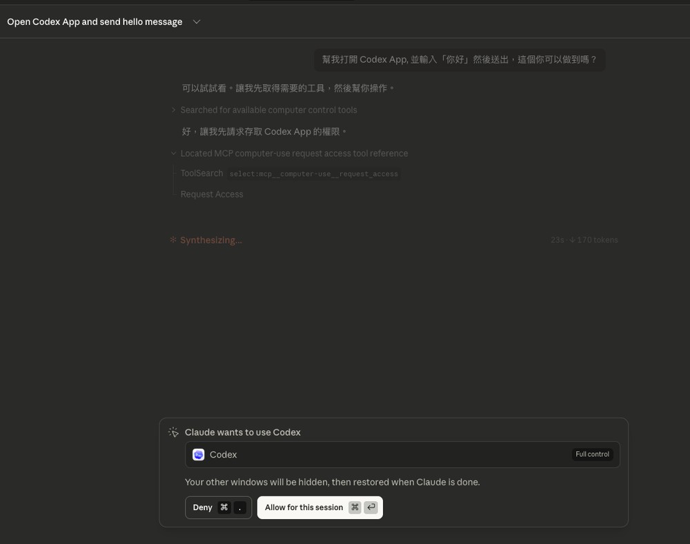Click the conversation title Open Codex App

pyautogui.click(x=95, y=21)
